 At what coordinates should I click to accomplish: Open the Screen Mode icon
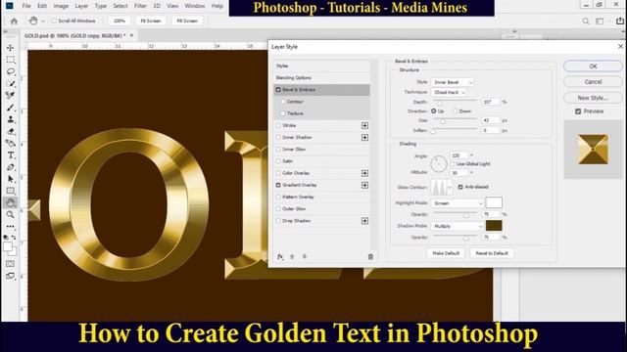(x=11, y=276)
